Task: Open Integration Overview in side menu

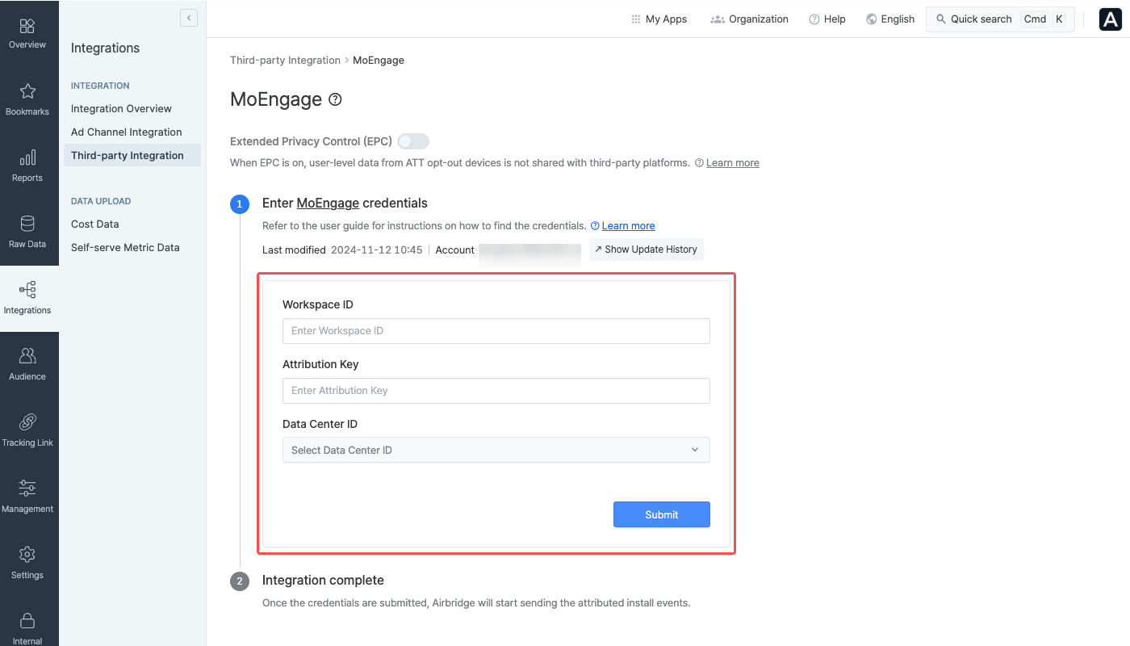Action: (x=121, y=109)
